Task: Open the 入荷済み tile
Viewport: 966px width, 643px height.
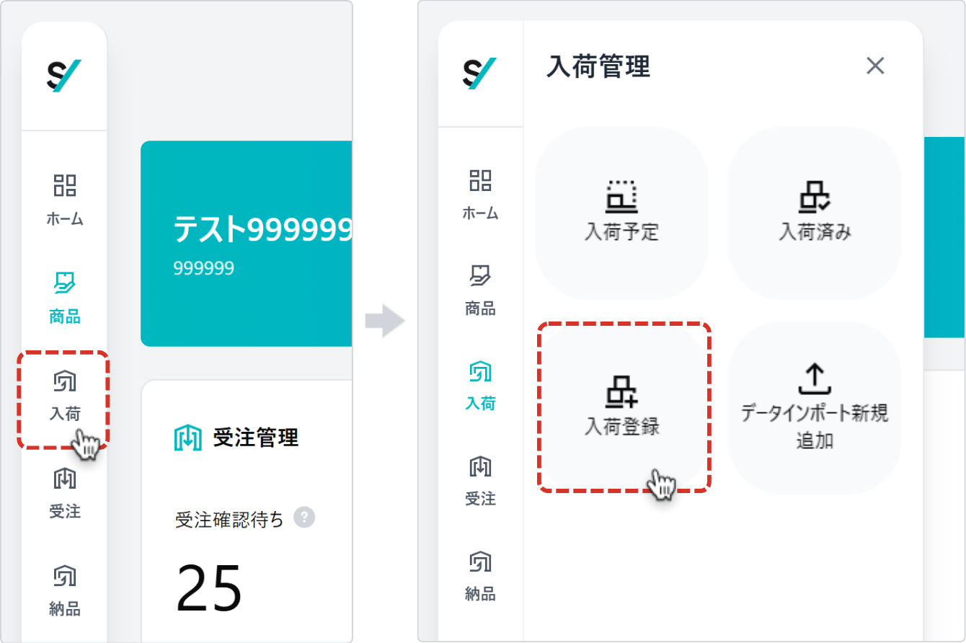Action: (815, 212)
